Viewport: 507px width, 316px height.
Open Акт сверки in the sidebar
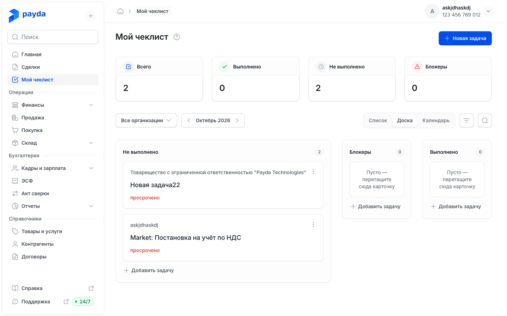coord(53,193)
